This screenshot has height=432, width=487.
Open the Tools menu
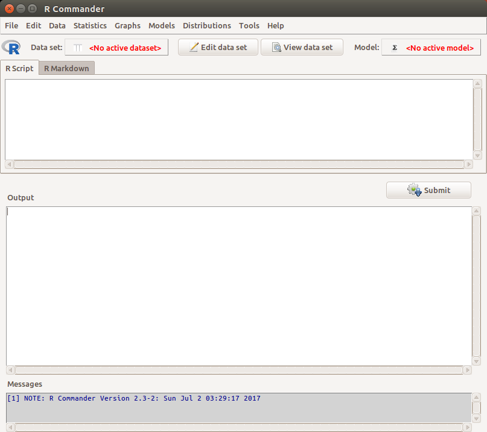[249, 25]
